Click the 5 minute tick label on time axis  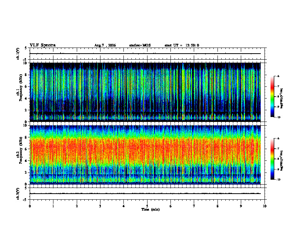click(x=147, y=206)
